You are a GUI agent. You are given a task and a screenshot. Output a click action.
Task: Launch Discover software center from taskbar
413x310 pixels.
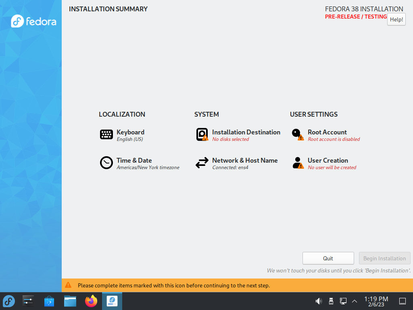[x=49, y=301]
